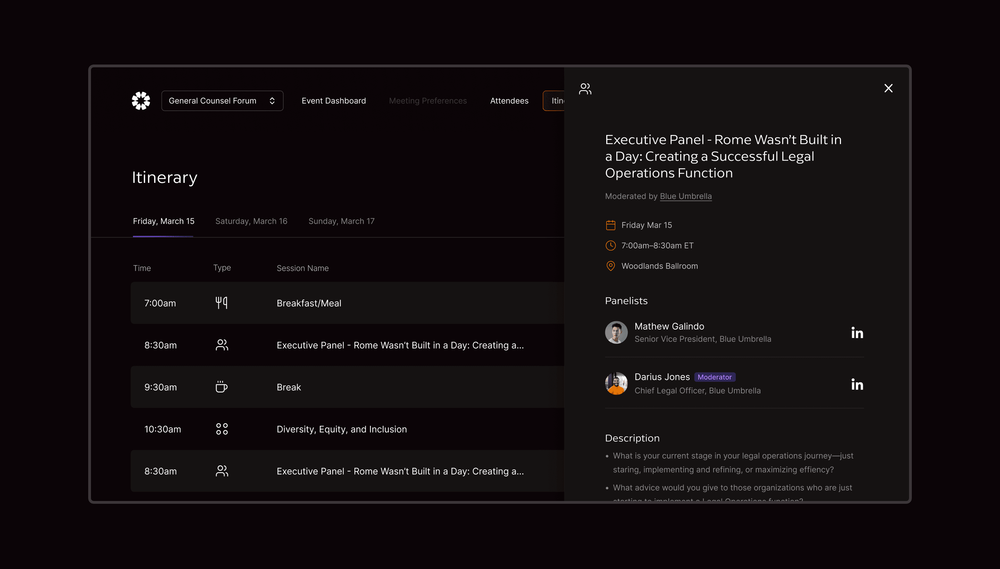Open Darius Jones's LinkedIn profile icon
Screen dimensions: 1000x569
[x=857, y=384]
